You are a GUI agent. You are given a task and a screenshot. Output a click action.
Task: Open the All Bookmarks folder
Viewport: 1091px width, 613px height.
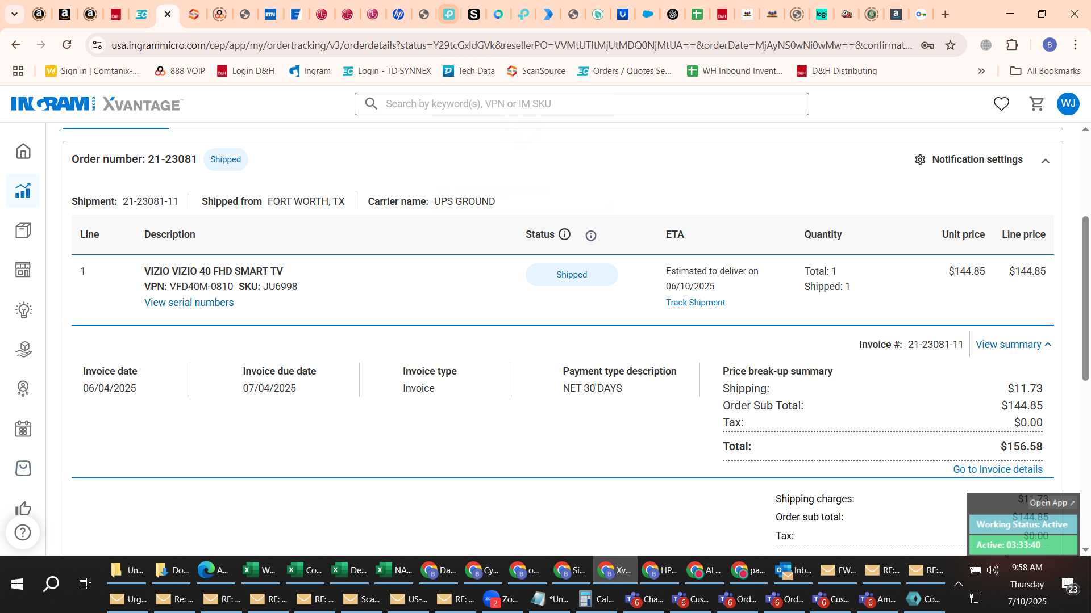[1045, 71]
